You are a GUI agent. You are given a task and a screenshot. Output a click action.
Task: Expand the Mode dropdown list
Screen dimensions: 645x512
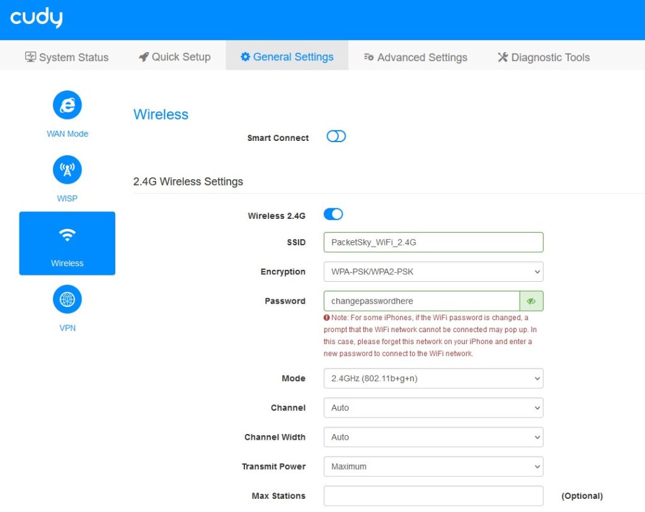pos(433,379)
